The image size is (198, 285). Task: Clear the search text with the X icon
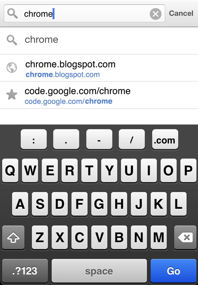click(156, 14)
